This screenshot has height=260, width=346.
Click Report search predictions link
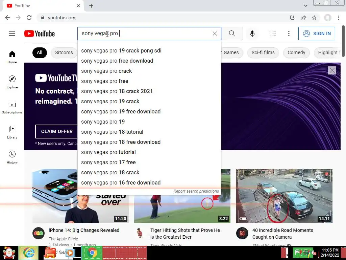(196, 191)
